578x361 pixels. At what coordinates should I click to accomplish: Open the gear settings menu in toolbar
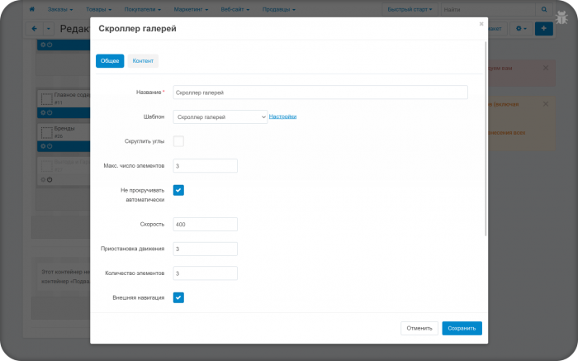pyautogui.click(x=521, y=28)
